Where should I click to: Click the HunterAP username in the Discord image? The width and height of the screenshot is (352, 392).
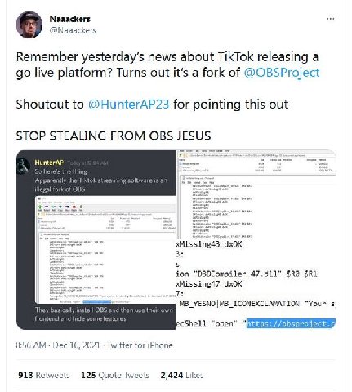(49, 163)
